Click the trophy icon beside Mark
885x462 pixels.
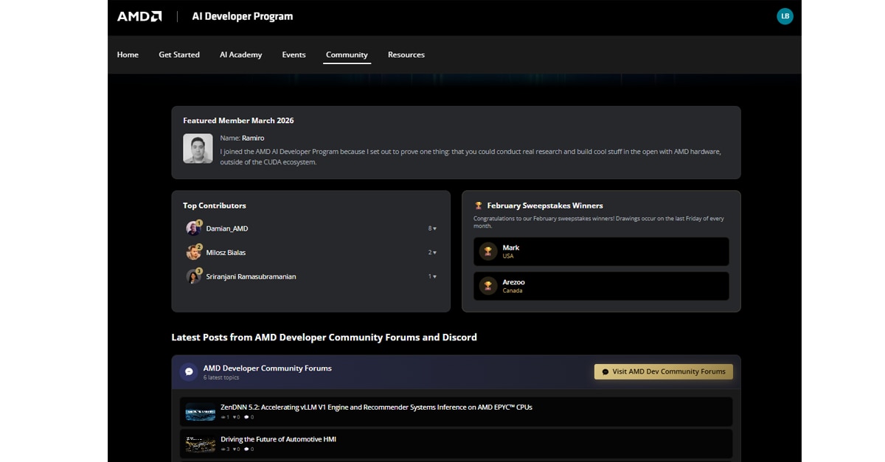tap(487, 251)
